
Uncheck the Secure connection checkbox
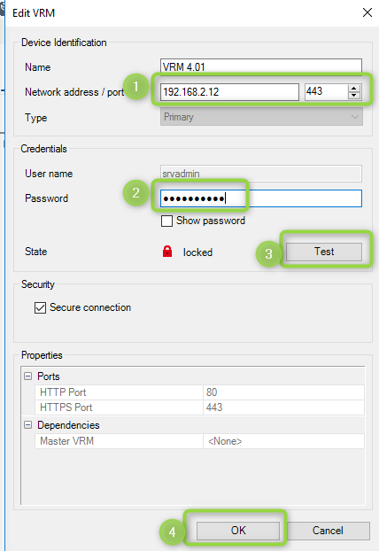coord(40,307)
